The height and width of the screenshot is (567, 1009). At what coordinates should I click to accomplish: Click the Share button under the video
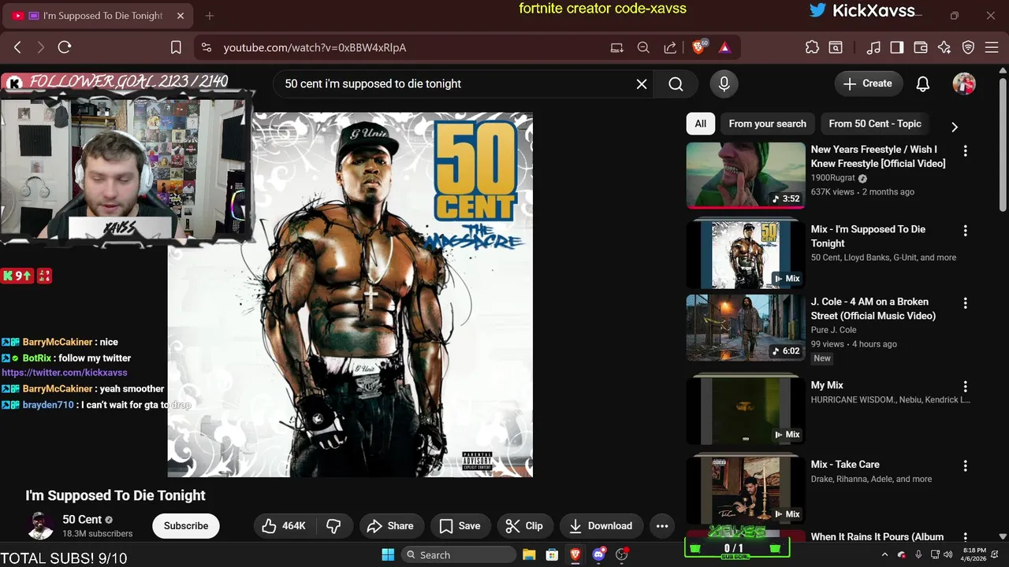tap(391, 526)
